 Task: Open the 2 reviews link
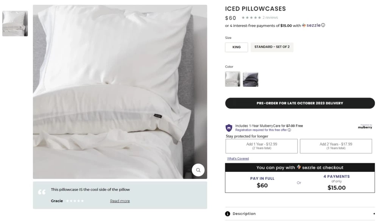(x=270, y=18)
